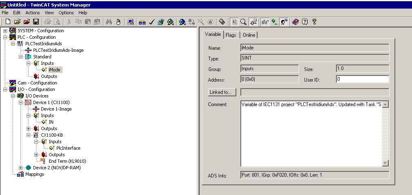
Task: Select the iMode variable in tree
Action: (x=55, y=70)
